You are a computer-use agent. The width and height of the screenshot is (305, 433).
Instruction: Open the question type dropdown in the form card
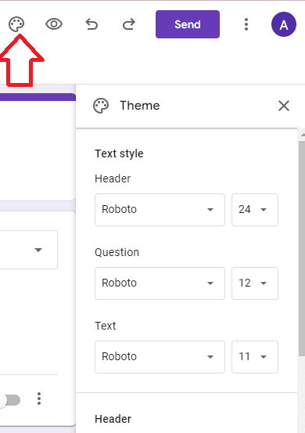(28, 250)
